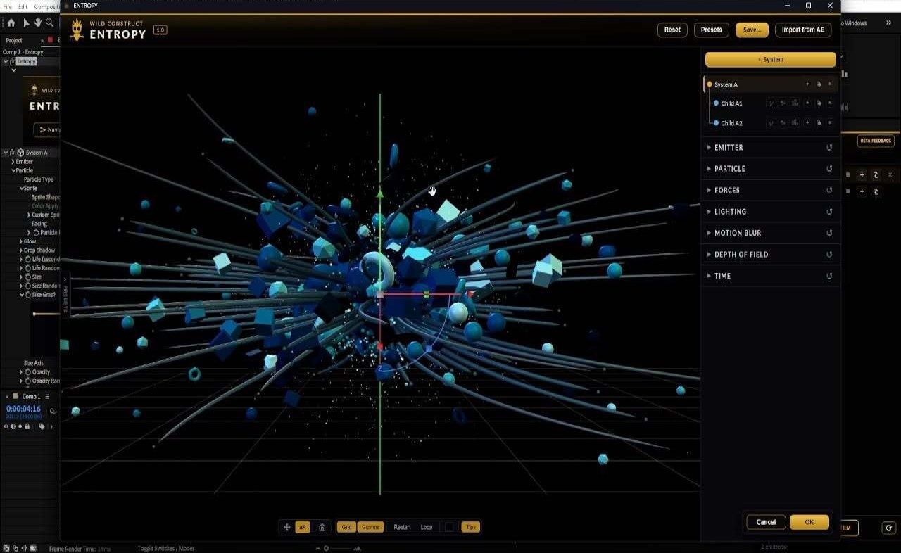This screenshot has height=553, width=901.
Task: Select the After Effects Hand tool
Action: pos(38,23)
